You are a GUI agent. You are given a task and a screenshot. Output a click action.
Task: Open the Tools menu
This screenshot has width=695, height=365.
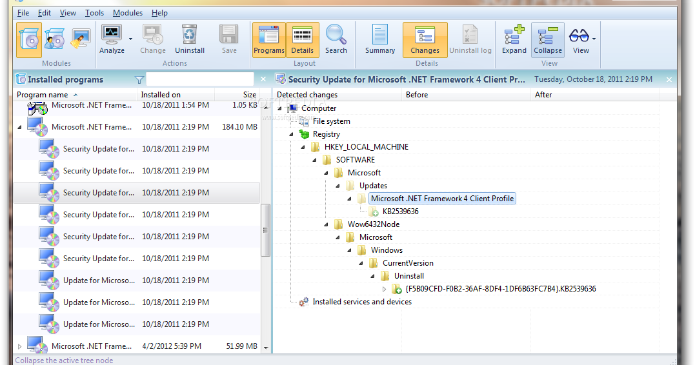coord(94,13)
